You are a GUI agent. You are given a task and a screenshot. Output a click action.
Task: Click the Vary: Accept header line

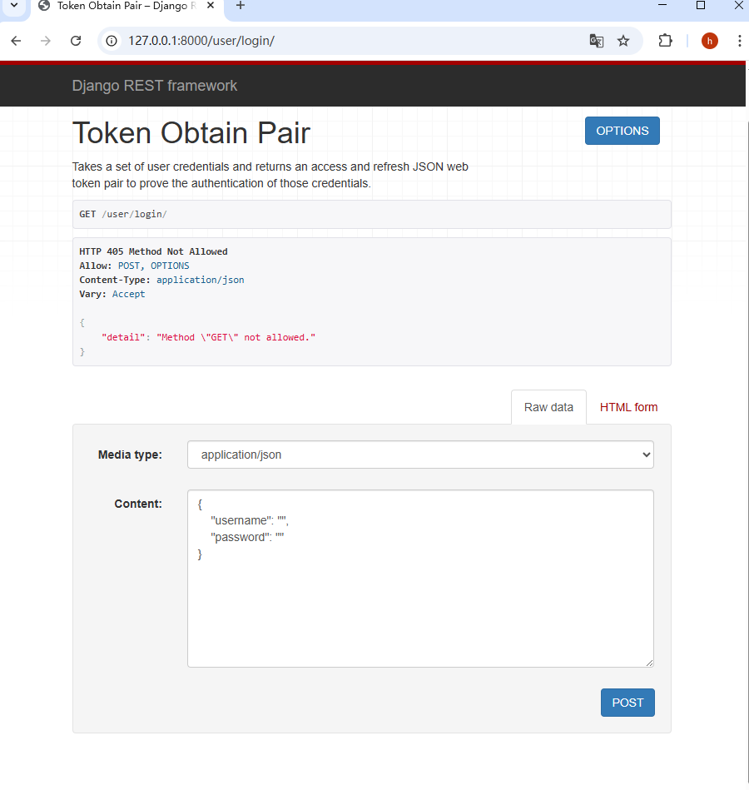[x=112, y=294]
